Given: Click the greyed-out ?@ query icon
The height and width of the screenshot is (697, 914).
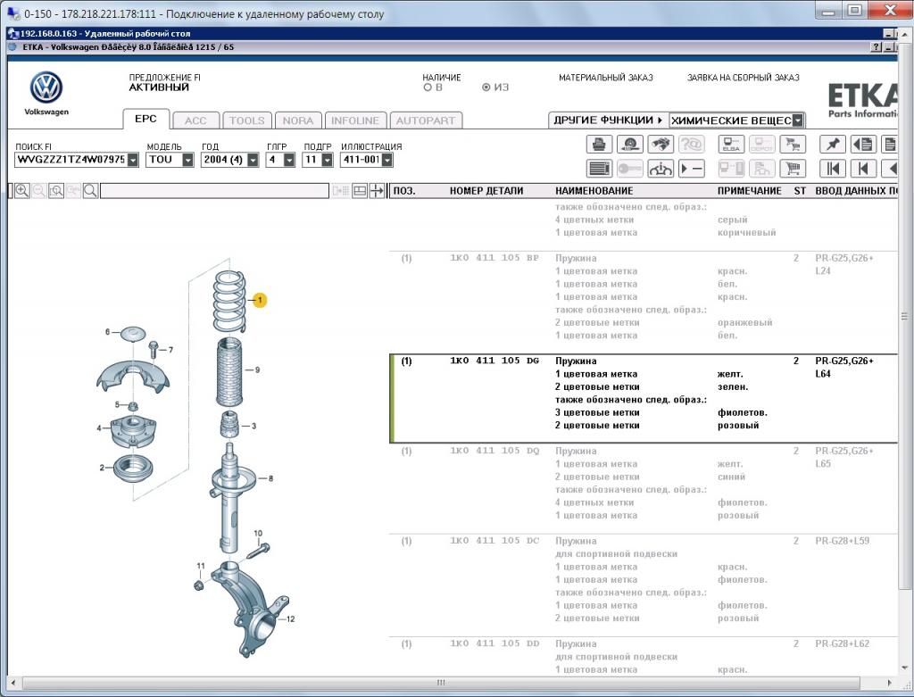Looking at the screenshot, I should (692, 144).
